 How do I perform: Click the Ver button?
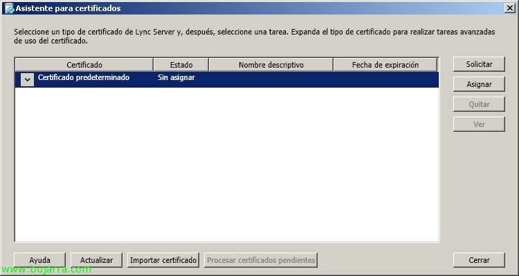[x=479, y=124]
